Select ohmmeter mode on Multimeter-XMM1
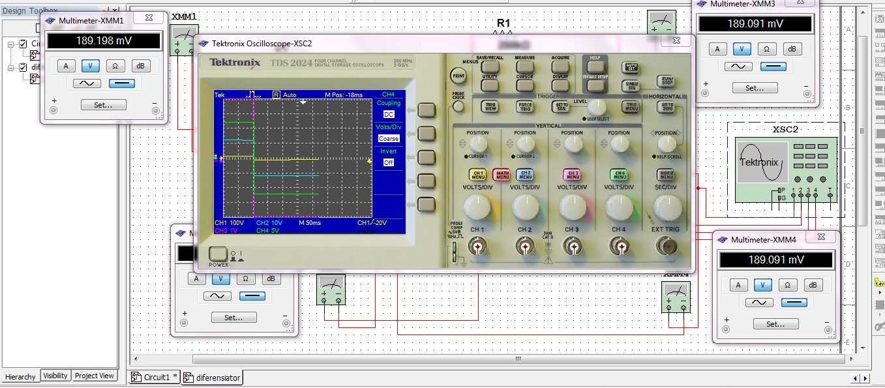Image resolution: width=885 pixels, height=388 pixels. [115, 66]
